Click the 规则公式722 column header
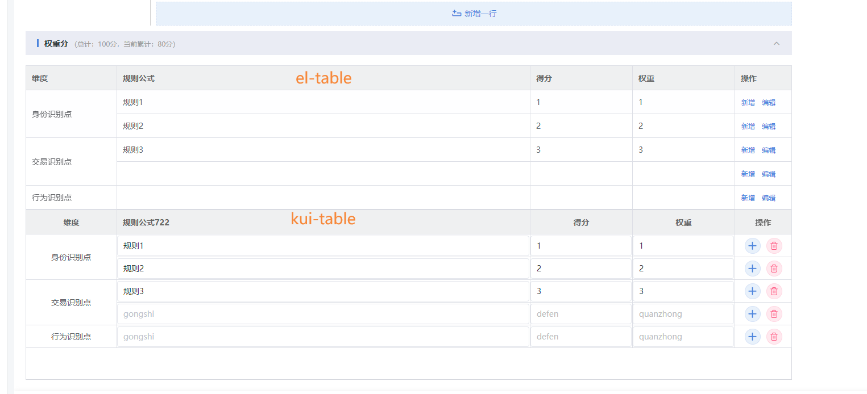The height and width of the screenshot is (394, 867). [146, 223]
